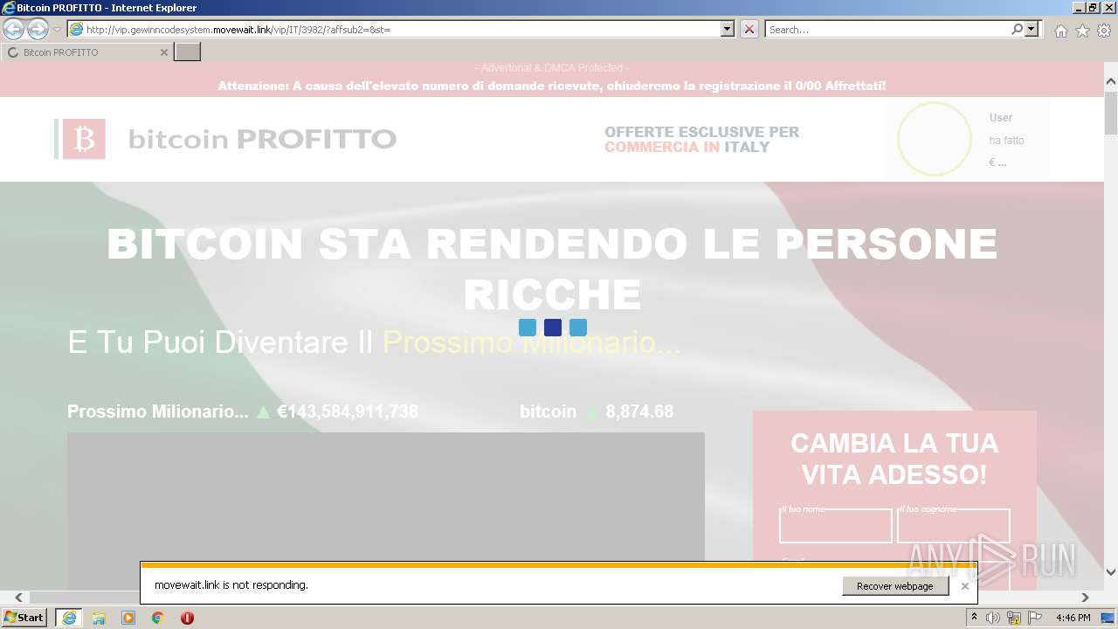Open the search provider dropdown
Viewport: 1118px width, 629px height.
[x=1032, y=30]
